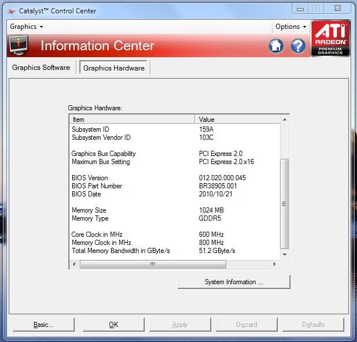Click the value 012.020.000.045
357x342 pixels.
point(222,178)
